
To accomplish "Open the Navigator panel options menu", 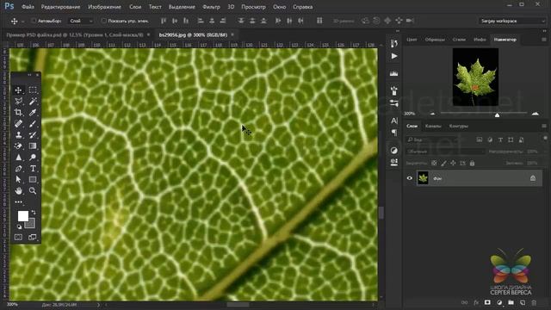I will point(544,40).
